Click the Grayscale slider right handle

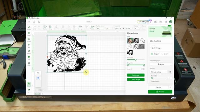tap(144, 65)
